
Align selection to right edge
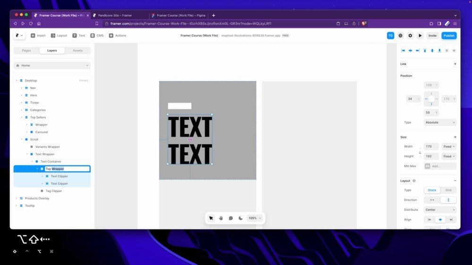tap(418, 50)
